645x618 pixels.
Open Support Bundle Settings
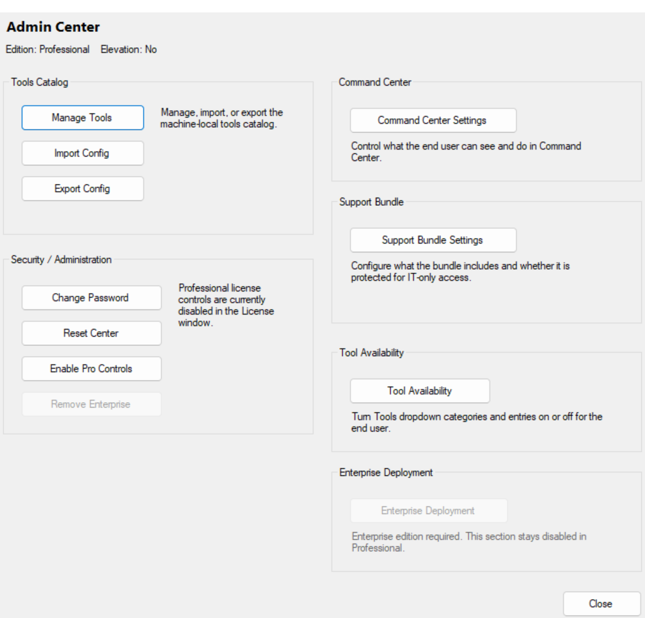[433, 240]
